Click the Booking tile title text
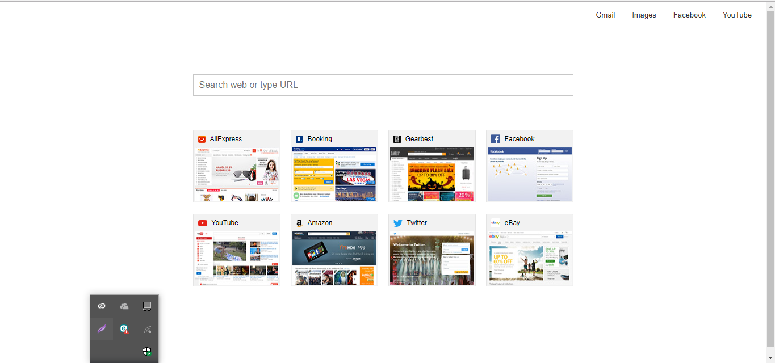Screen dimensions: 775x363 [320, 139]
